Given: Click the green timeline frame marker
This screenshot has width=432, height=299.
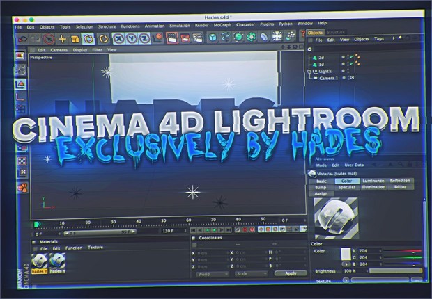Looking at the screenshot, I should tap(36, 225).
